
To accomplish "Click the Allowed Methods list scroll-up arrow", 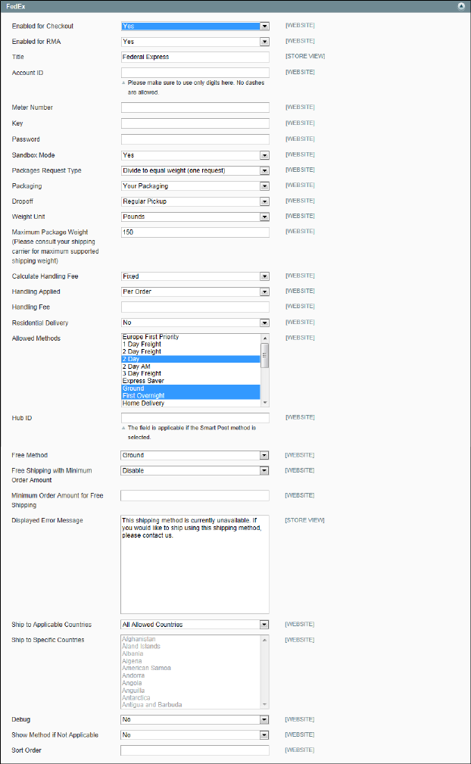I will point(265,338).
